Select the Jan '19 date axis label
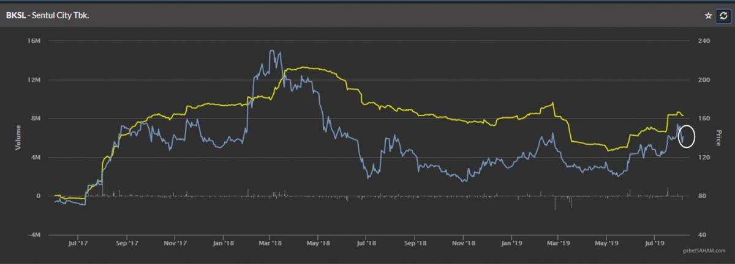Image resolution: width=735 pixels, height=264 pixels. (511, 244)
